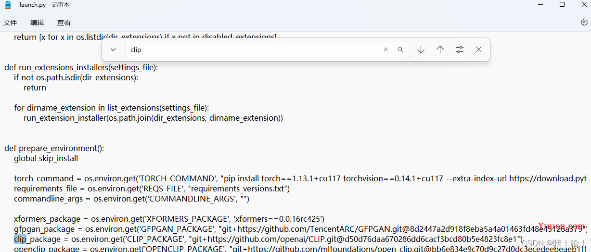Image resolution: width=591 pixels, height=252 pixels.
Task: Find previous match with up arrow
Action: pyautogui.click(x=440, y=50)
